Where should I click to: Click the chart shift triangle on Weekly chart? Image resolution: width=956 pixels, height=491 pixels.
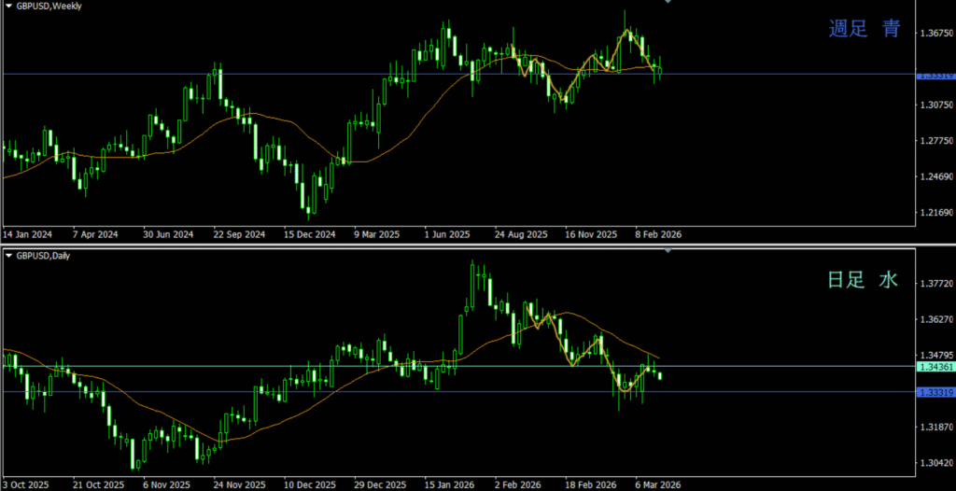[668, 3]
